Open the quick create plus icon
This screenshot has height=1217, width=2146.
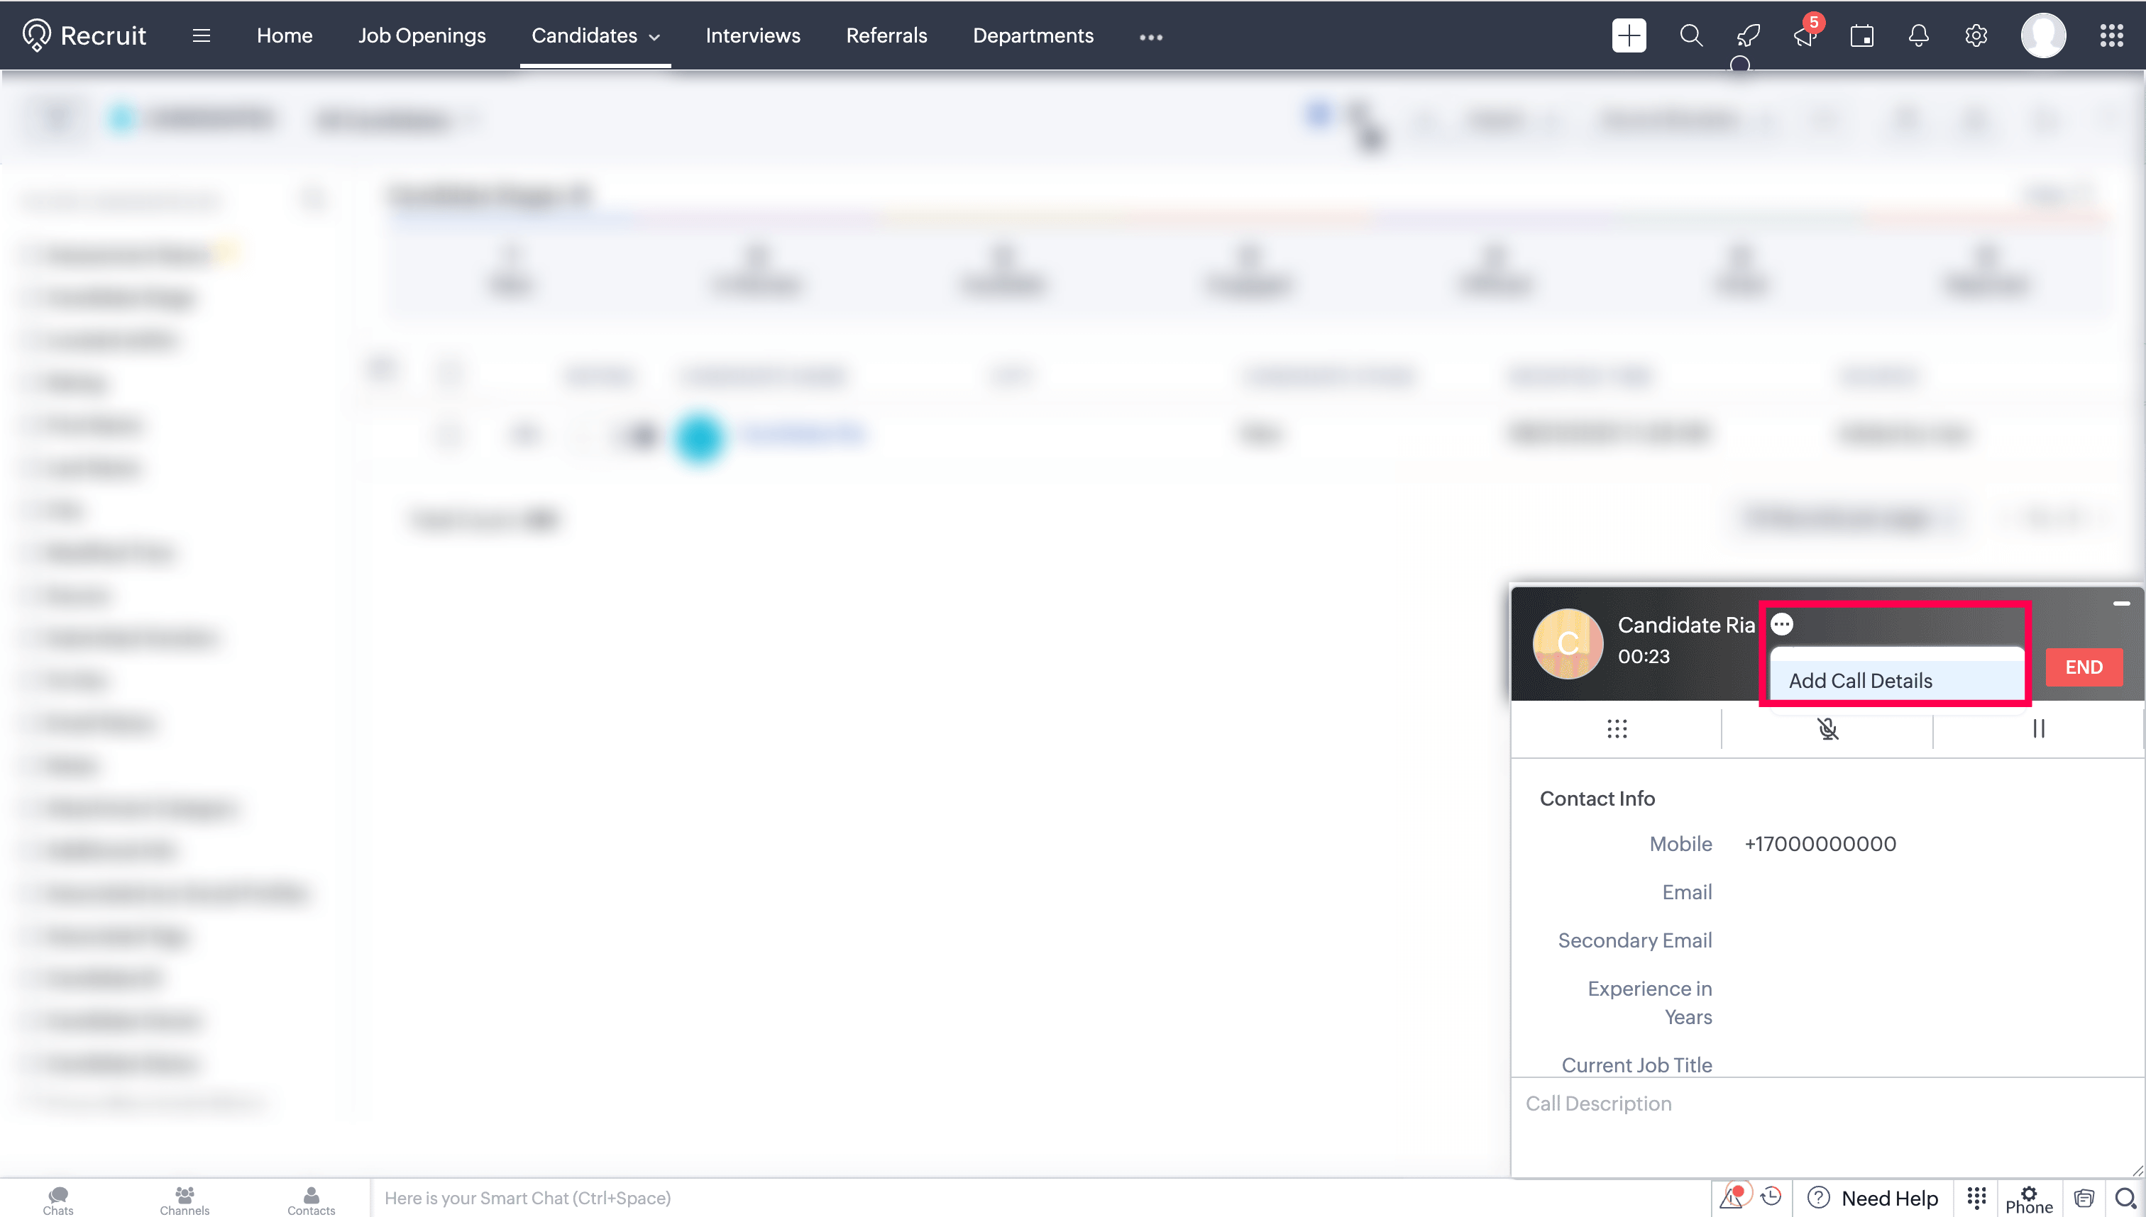coord(1629,35)
